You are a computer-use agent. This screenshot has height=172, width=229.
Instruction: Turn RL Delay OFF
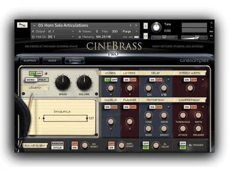click(x=146, y=143)
